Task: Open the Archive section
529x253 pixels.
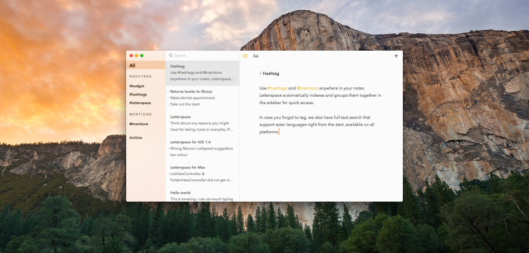Action: [136, 137]
